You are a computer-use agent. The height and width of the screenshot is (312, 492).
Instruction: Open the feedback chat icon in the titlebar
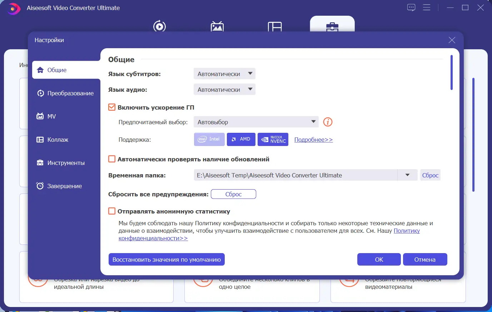(x=411, y=7)
